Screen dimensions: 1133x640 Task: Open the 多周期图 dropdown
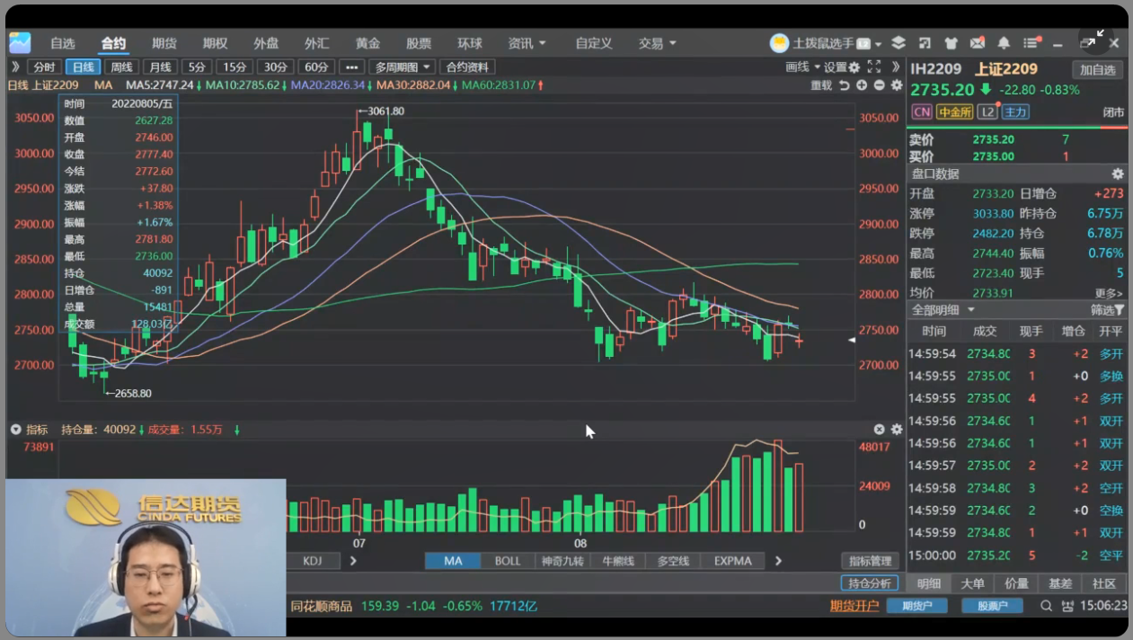[x=403, y=67]
